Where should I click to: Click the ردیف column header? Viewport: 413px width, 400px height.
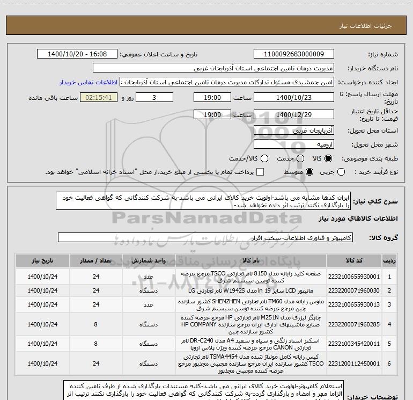point(389,260)
